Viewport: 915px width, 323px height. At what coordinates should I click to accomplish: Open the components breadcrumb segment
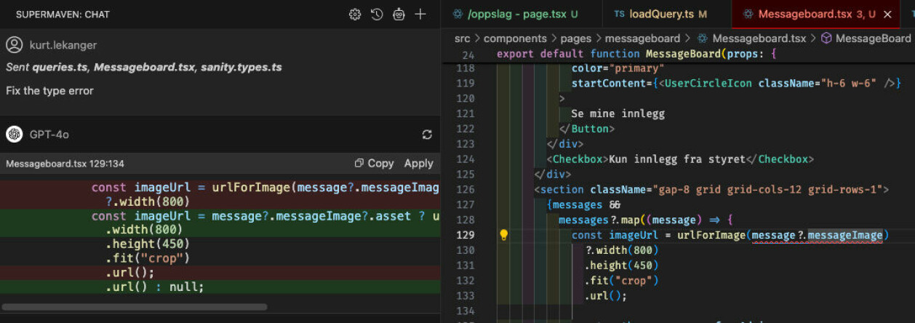pos(515,39)
